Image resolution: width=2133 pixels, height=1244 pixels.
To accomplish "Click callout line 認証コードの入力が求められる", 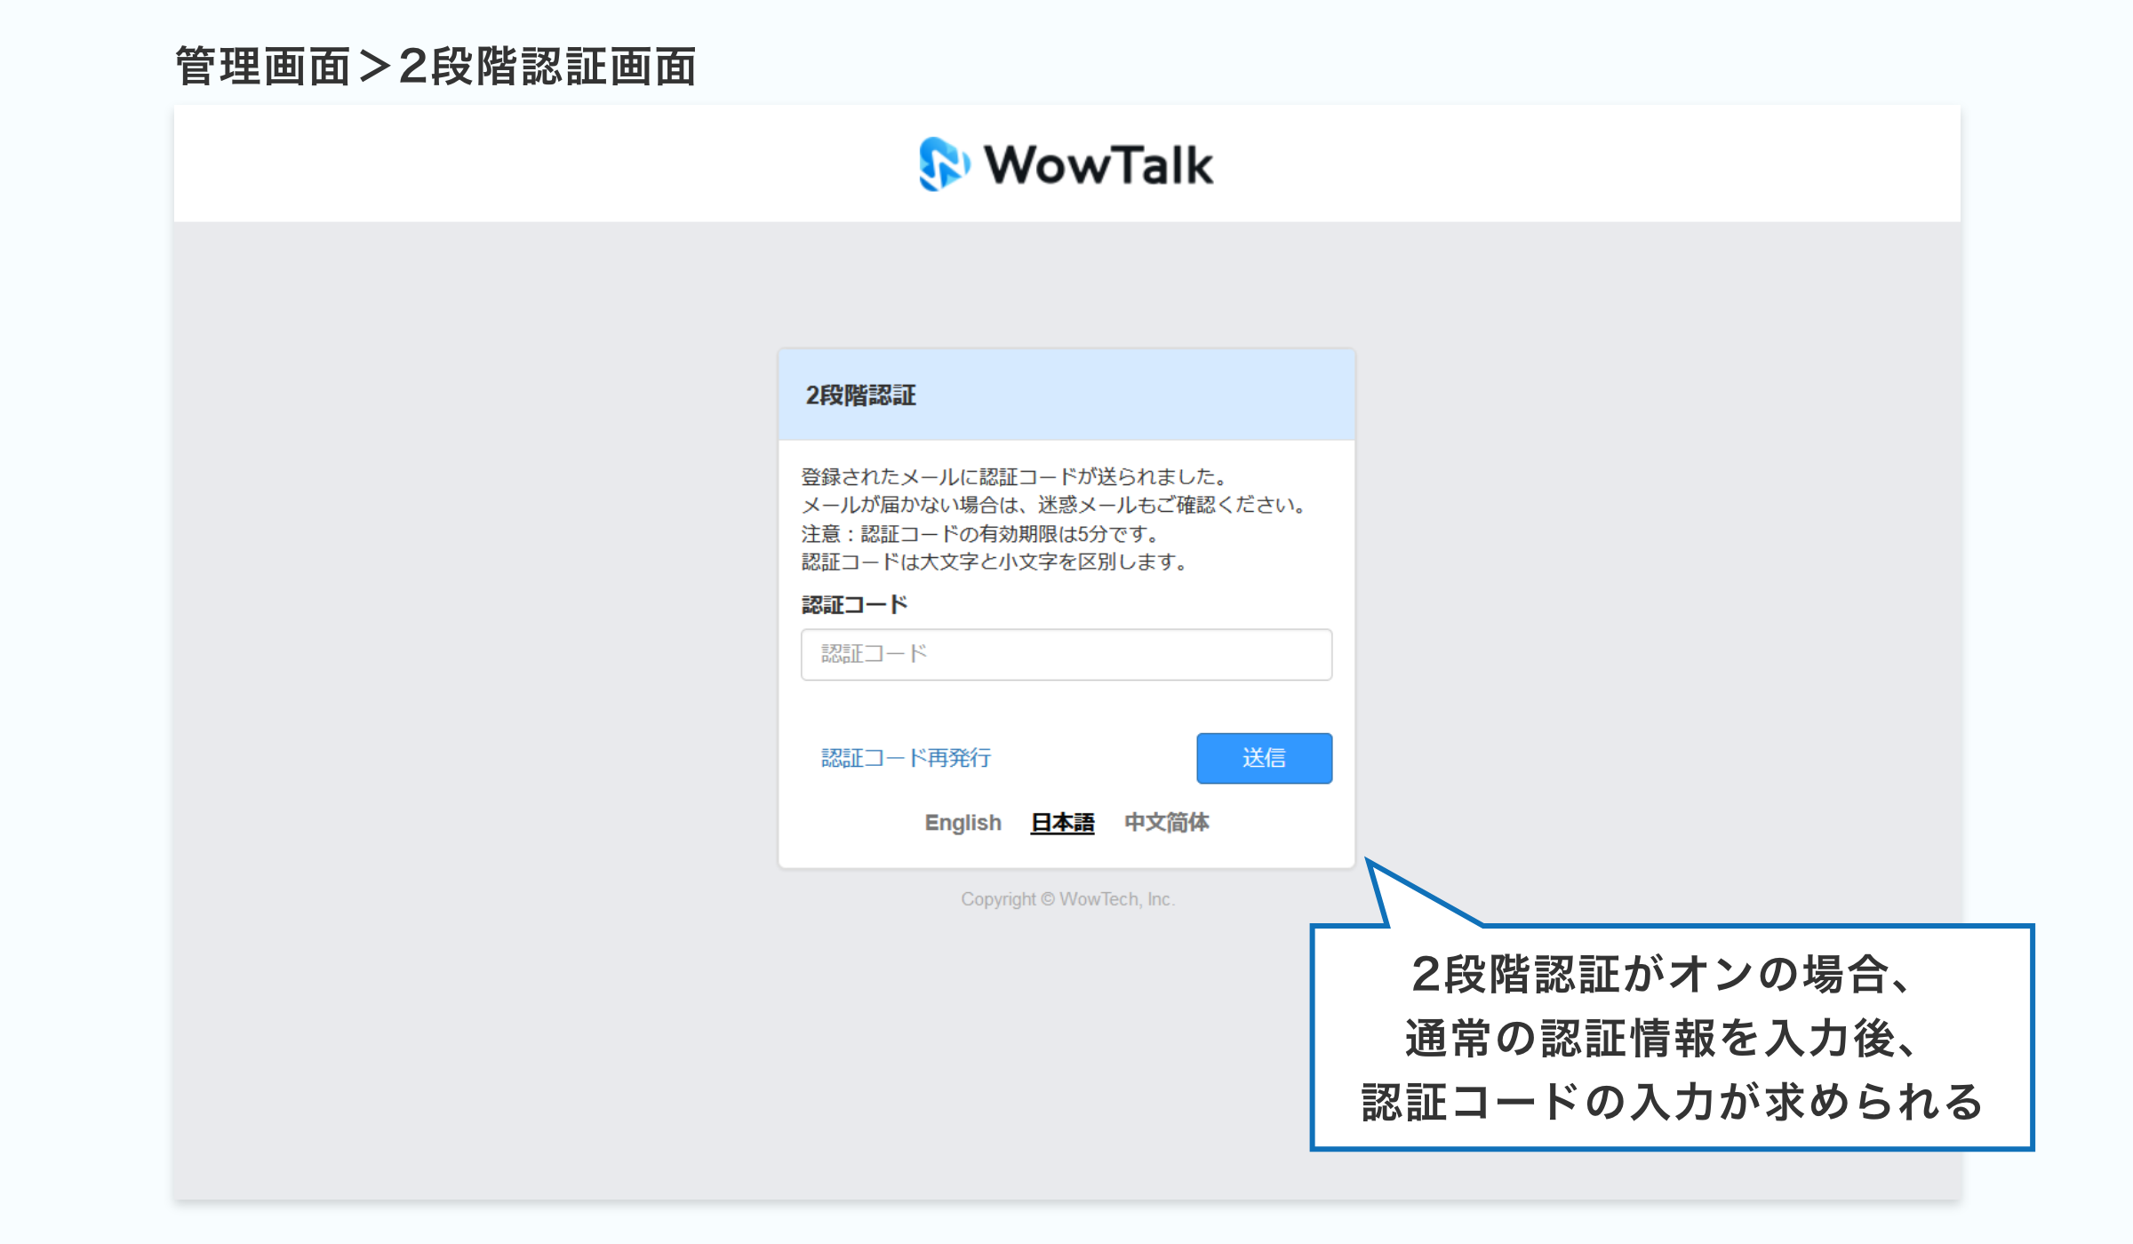I will [1671, 1102].
